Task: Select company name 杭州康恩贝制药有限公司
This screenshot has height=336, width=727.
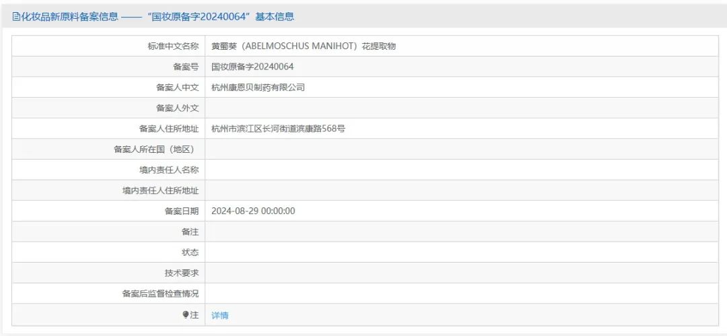Action: (x=258, y=88)
